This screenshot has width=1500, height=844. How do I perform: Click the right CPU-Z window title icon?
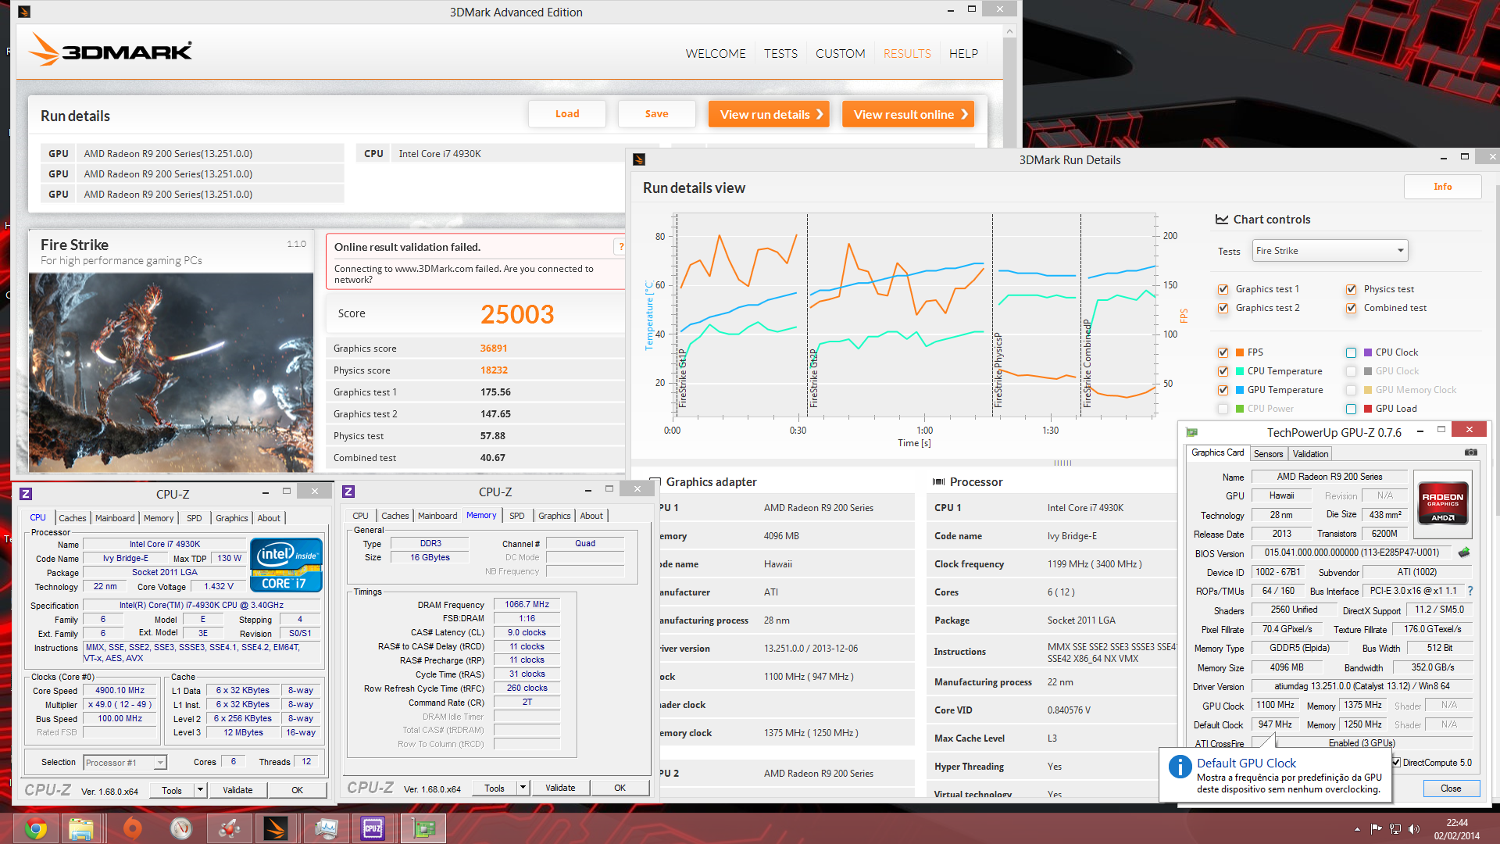pos(348,492)
